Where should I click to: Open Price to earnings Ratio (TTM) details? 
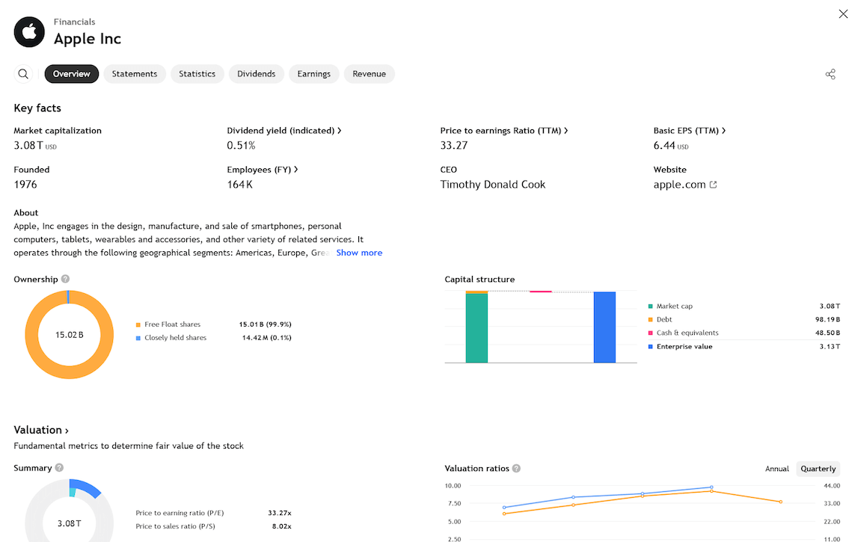coord(504,131)
